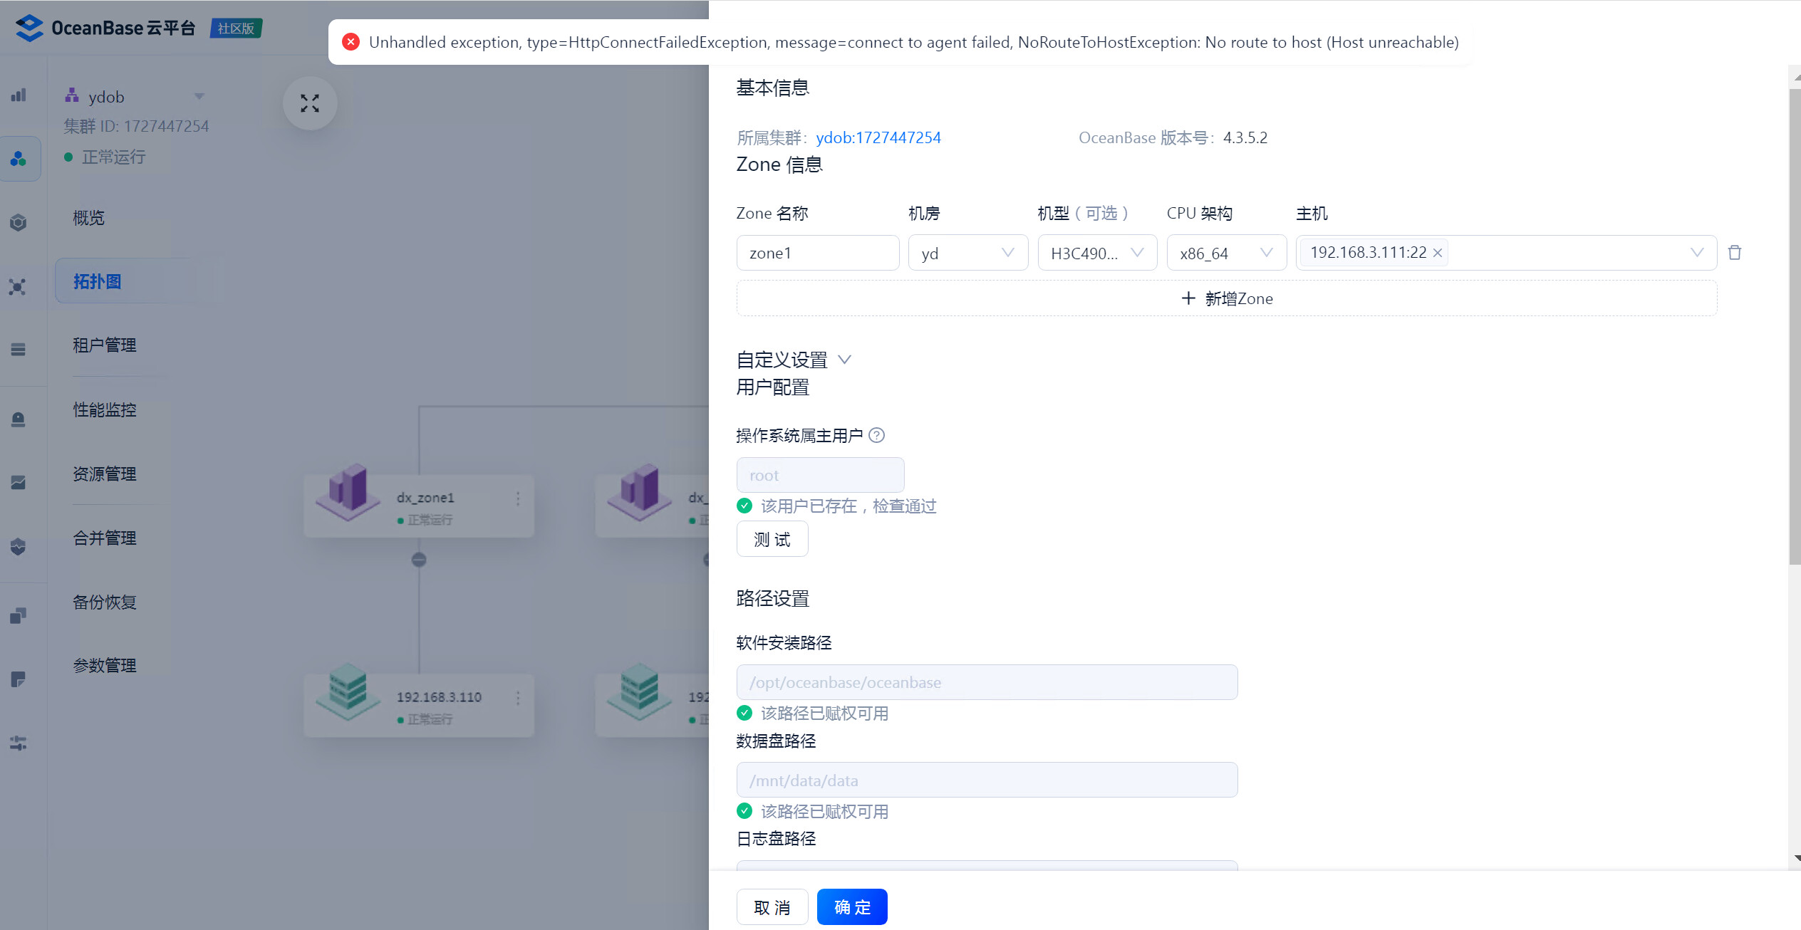The image size is (1801, 930).
Task: Open 机房 dropdown showing yd
Action: click(967, 253)
